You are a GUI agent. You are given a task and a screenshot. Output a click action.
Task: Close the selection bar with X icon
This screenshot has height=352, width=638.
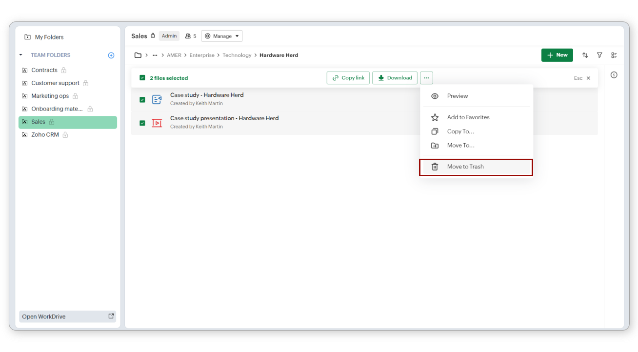(588, 78)
